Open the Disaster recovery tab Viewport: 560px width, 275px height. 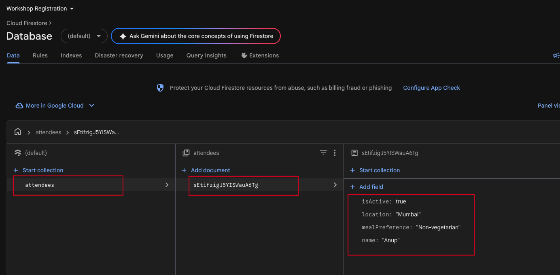point(119,55)
